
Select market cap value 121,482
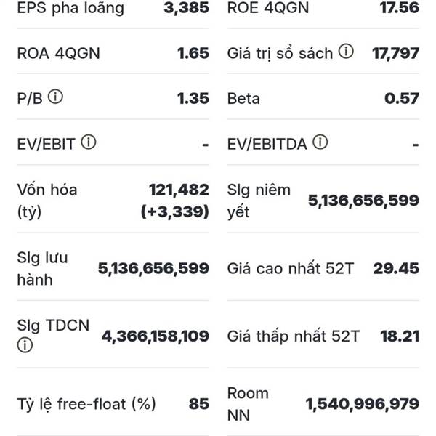[x=179, y=190]
